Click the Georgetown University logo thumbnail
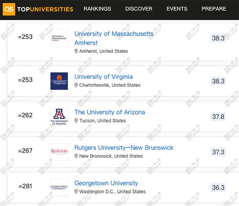239x206 pixels. (x=59, y=188)
